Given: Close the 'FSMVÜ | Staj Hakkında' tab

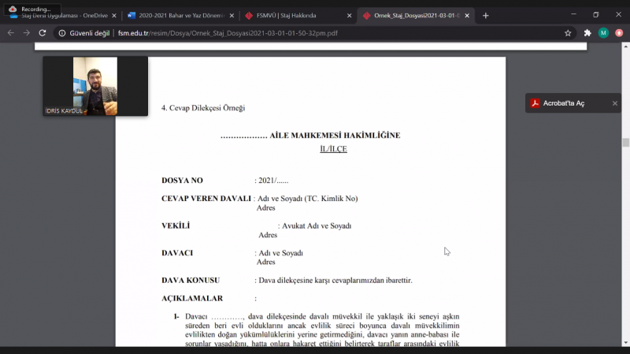Looking at the screenshot, I should (x=349, y=16).
